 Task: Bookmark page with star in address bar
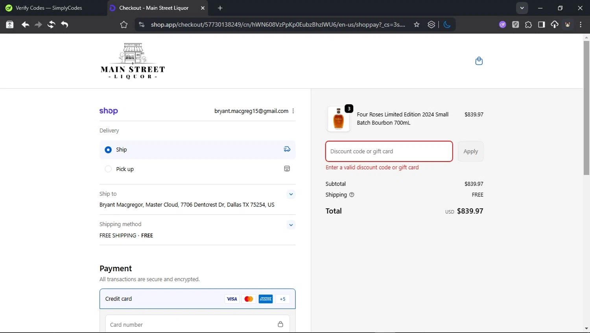click(x=417, y=24)
